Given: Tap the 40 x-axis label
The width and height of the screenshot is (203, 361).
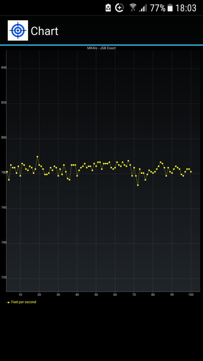Looking at the screenshot, I should pos(77,295).
